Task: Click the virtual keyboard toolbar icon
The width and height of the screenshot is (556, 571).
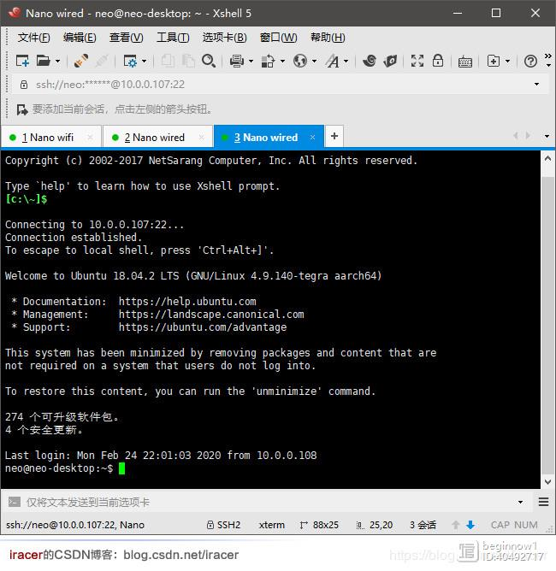Action: (x=465, y=62)
